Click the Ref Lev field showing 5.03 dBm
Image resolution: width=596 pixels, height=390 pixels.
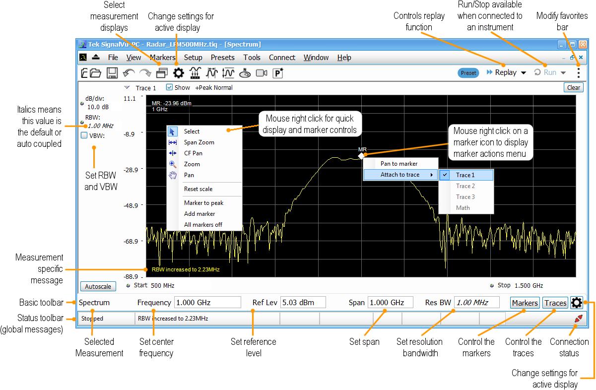tap(303, 303)
